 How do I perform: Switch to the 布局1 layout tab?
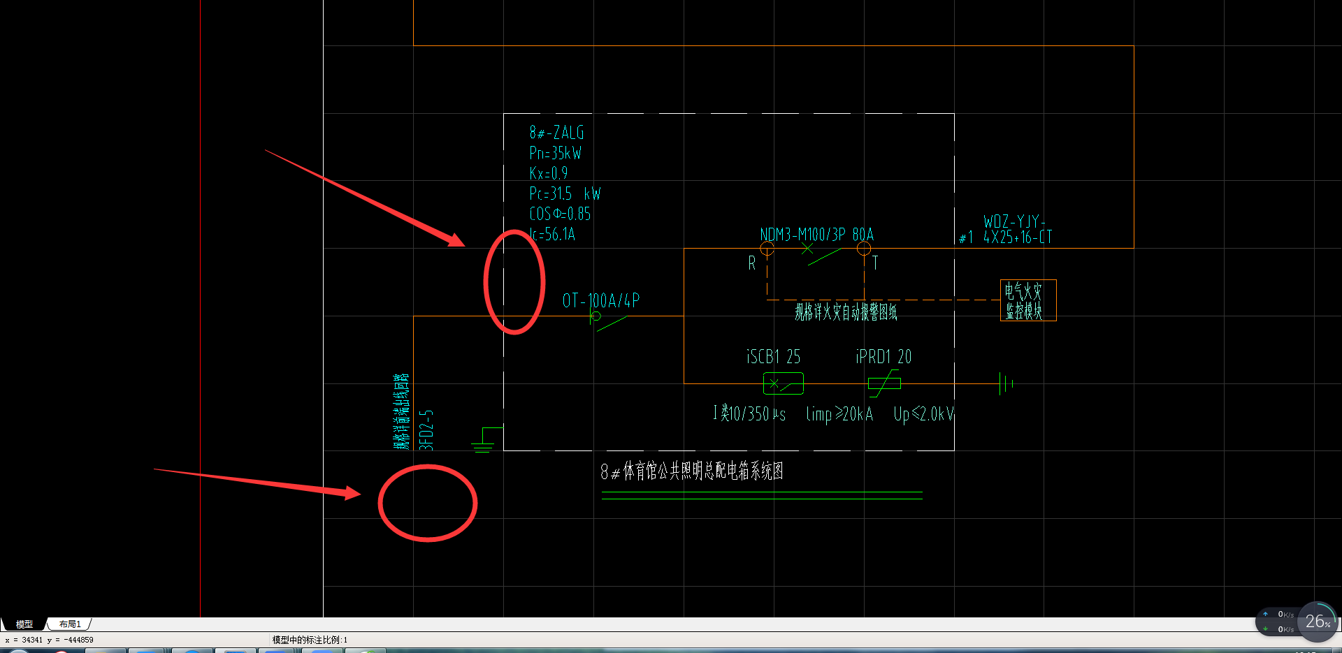[70, 624]
